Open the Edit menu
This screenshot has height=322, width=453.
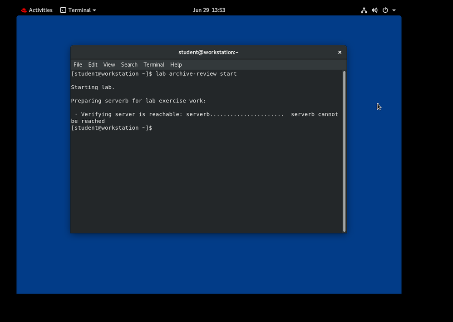click(x=93, y=64)
